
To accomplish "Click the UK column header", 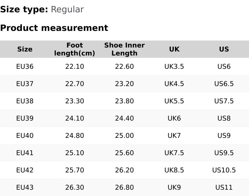I will click(174, 49).
